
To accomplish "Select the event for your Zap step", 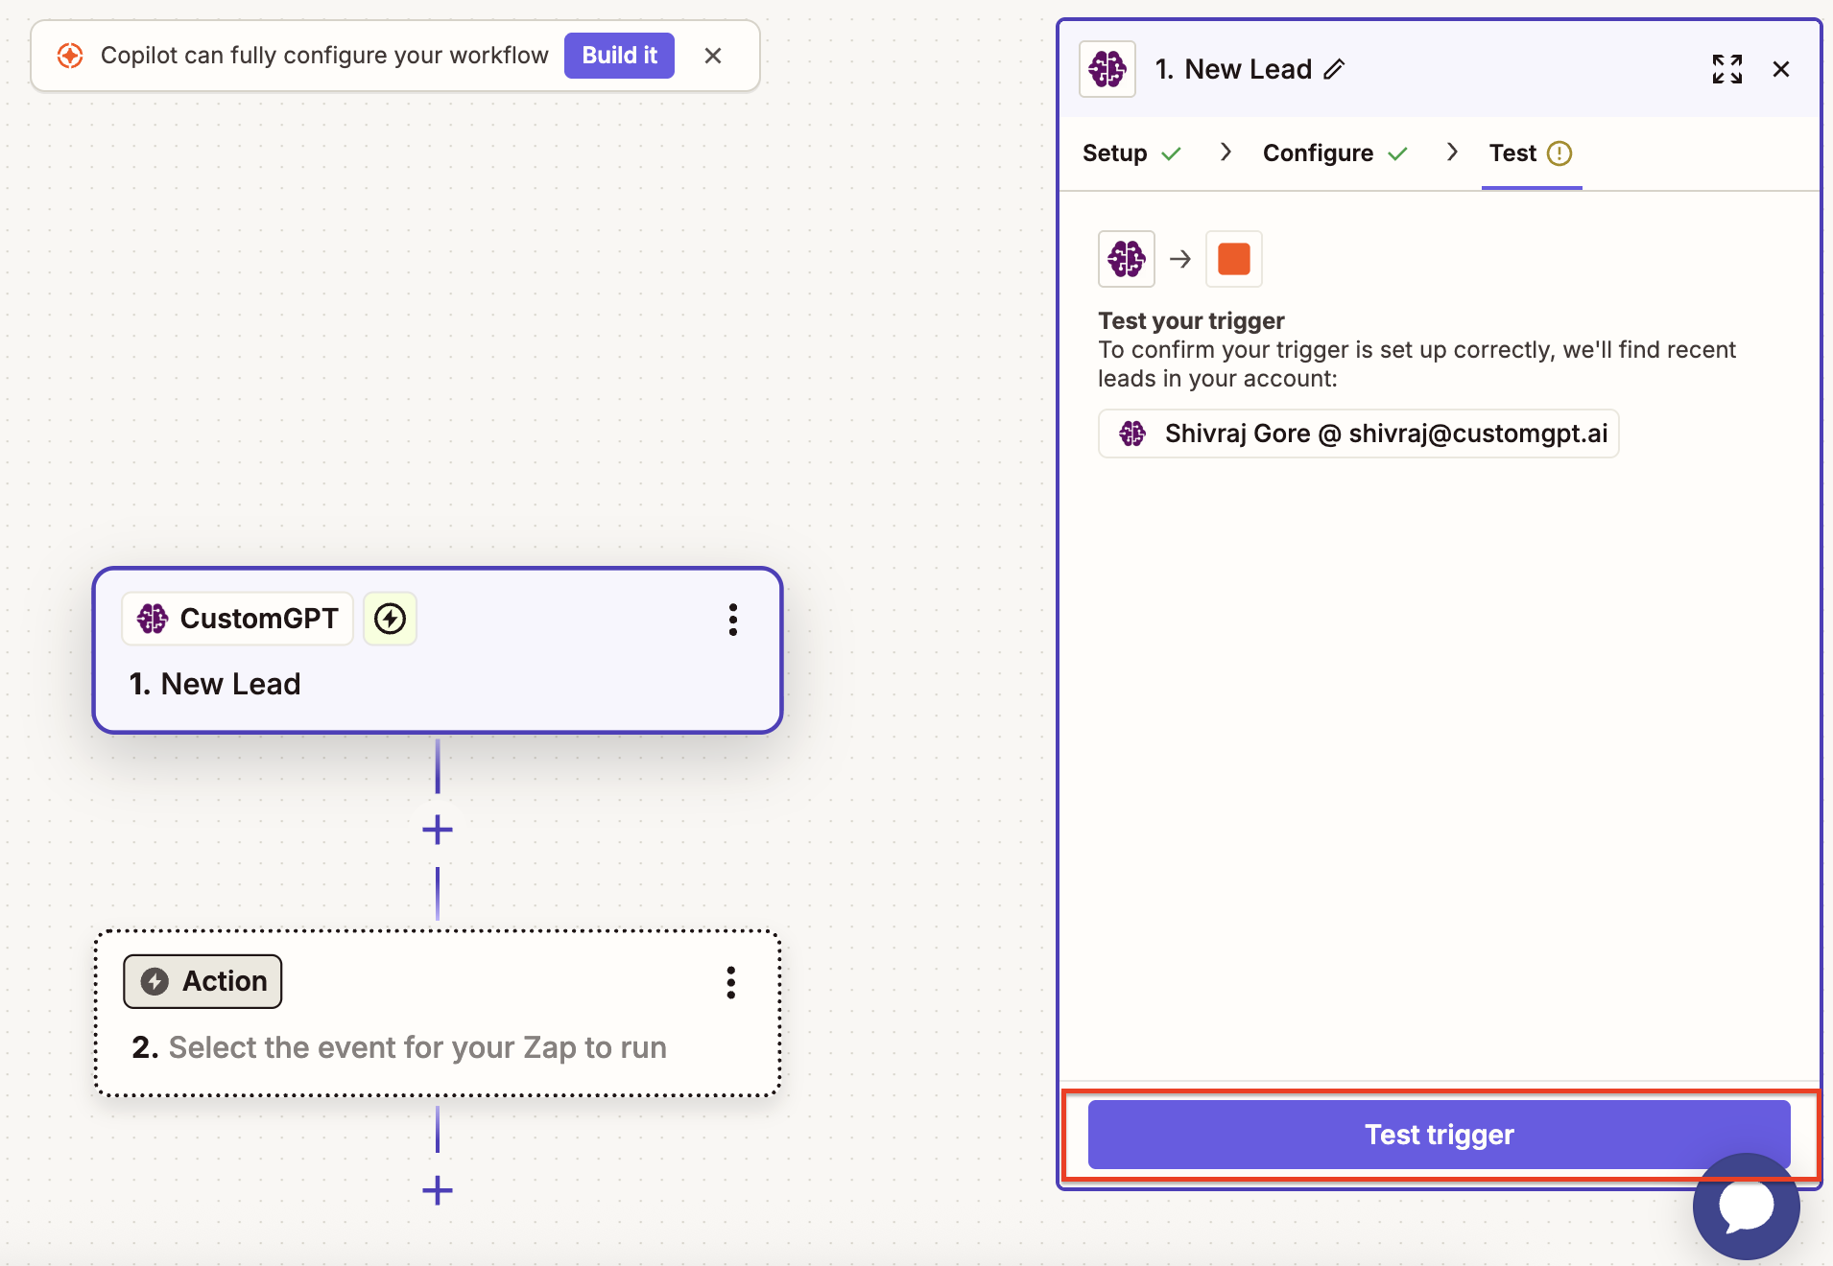I will coord(438,1013).
